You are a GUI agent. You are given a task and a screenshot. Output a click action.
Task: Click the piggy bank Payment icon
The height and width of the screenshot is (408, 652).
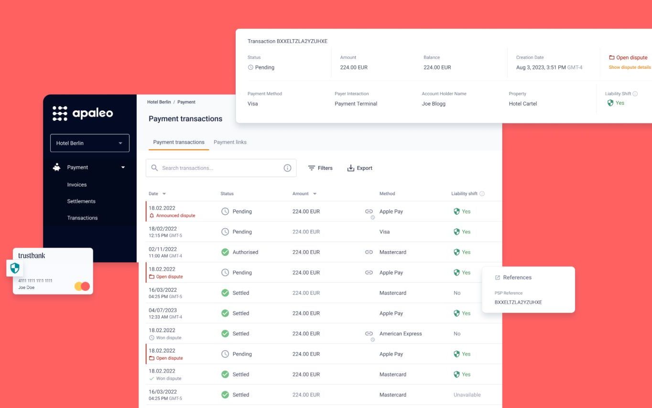[57, 167]
